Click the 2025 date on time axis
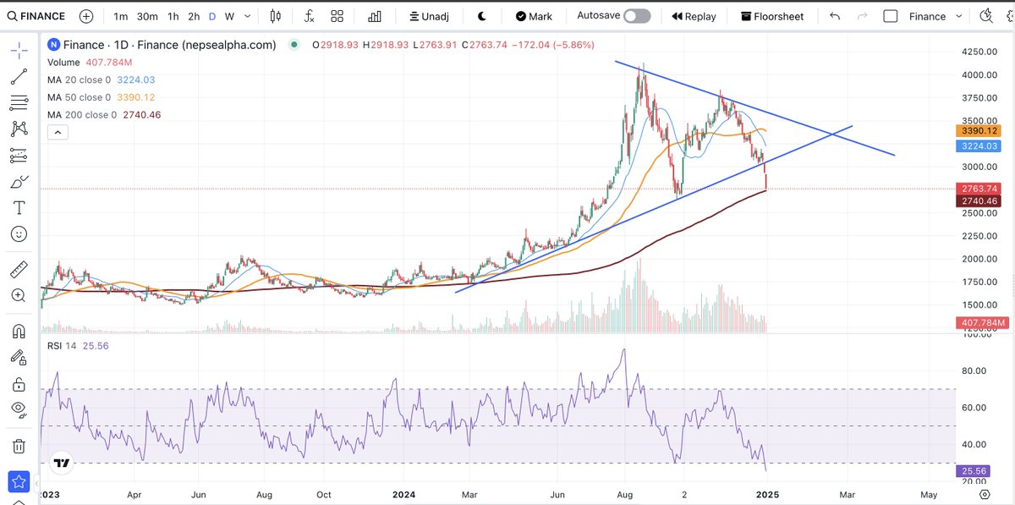Screen dimensions: 1015x505 point(766,494)
